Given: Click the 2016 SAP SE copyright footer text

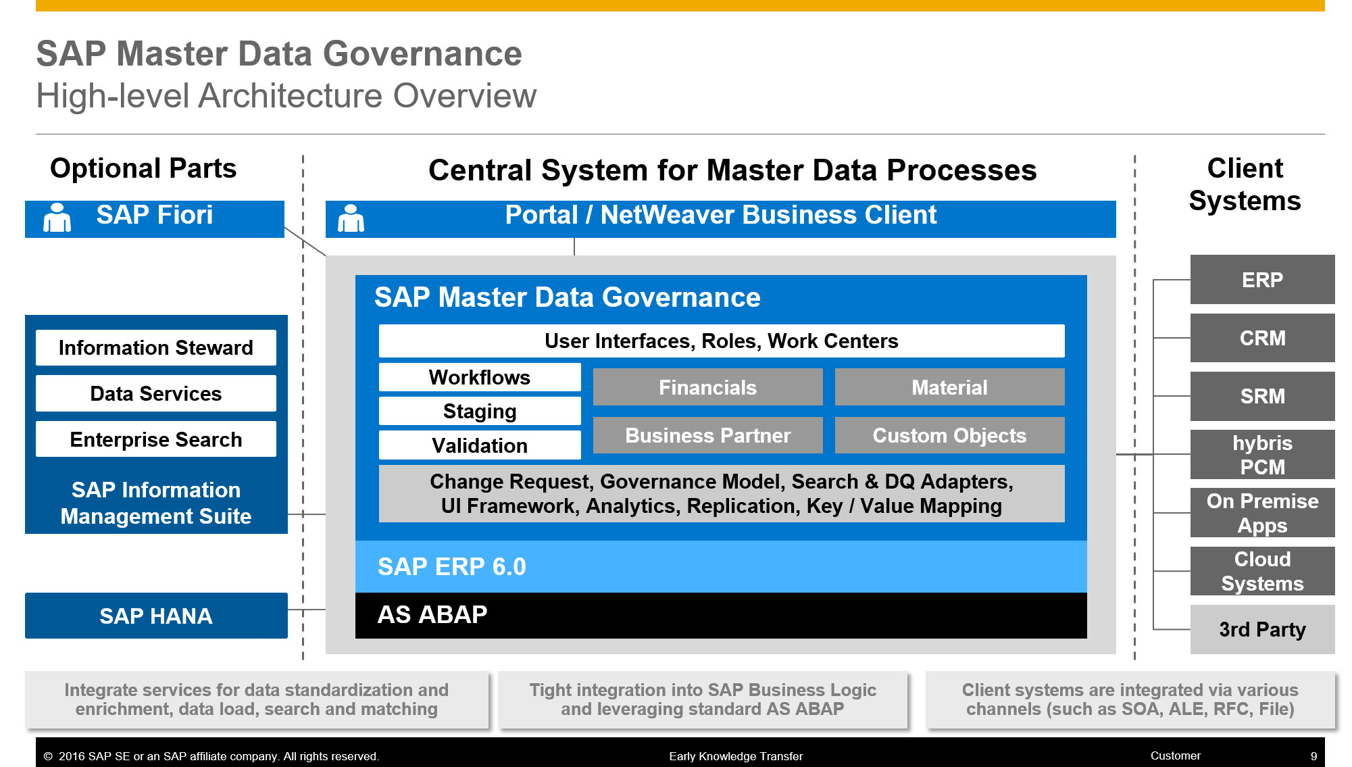Looking at the screenshot, I should point(211,756).
